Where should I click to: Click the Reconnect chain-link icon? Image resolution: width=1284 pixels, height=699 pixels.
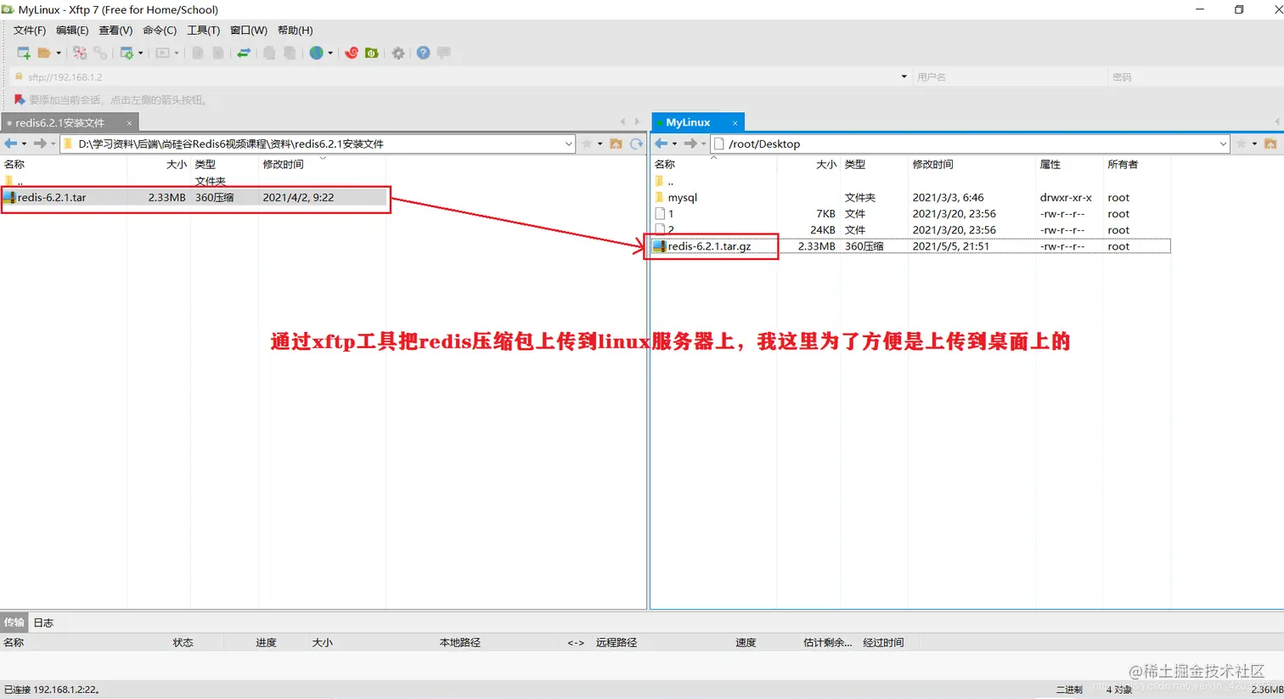[100, 53]
